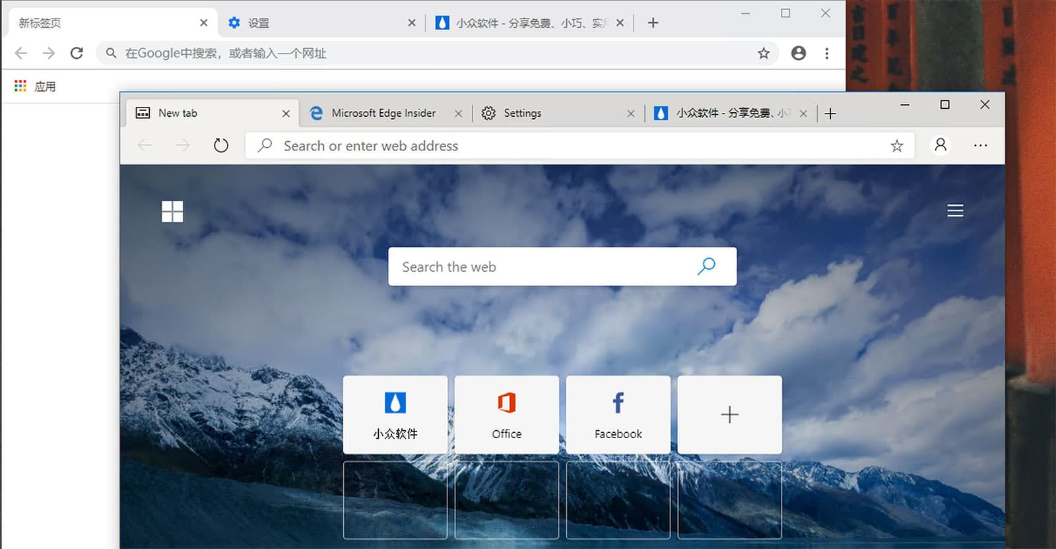
Task: Close the 小众软件 tab in Chrome
Action: (x=620, y=23)
